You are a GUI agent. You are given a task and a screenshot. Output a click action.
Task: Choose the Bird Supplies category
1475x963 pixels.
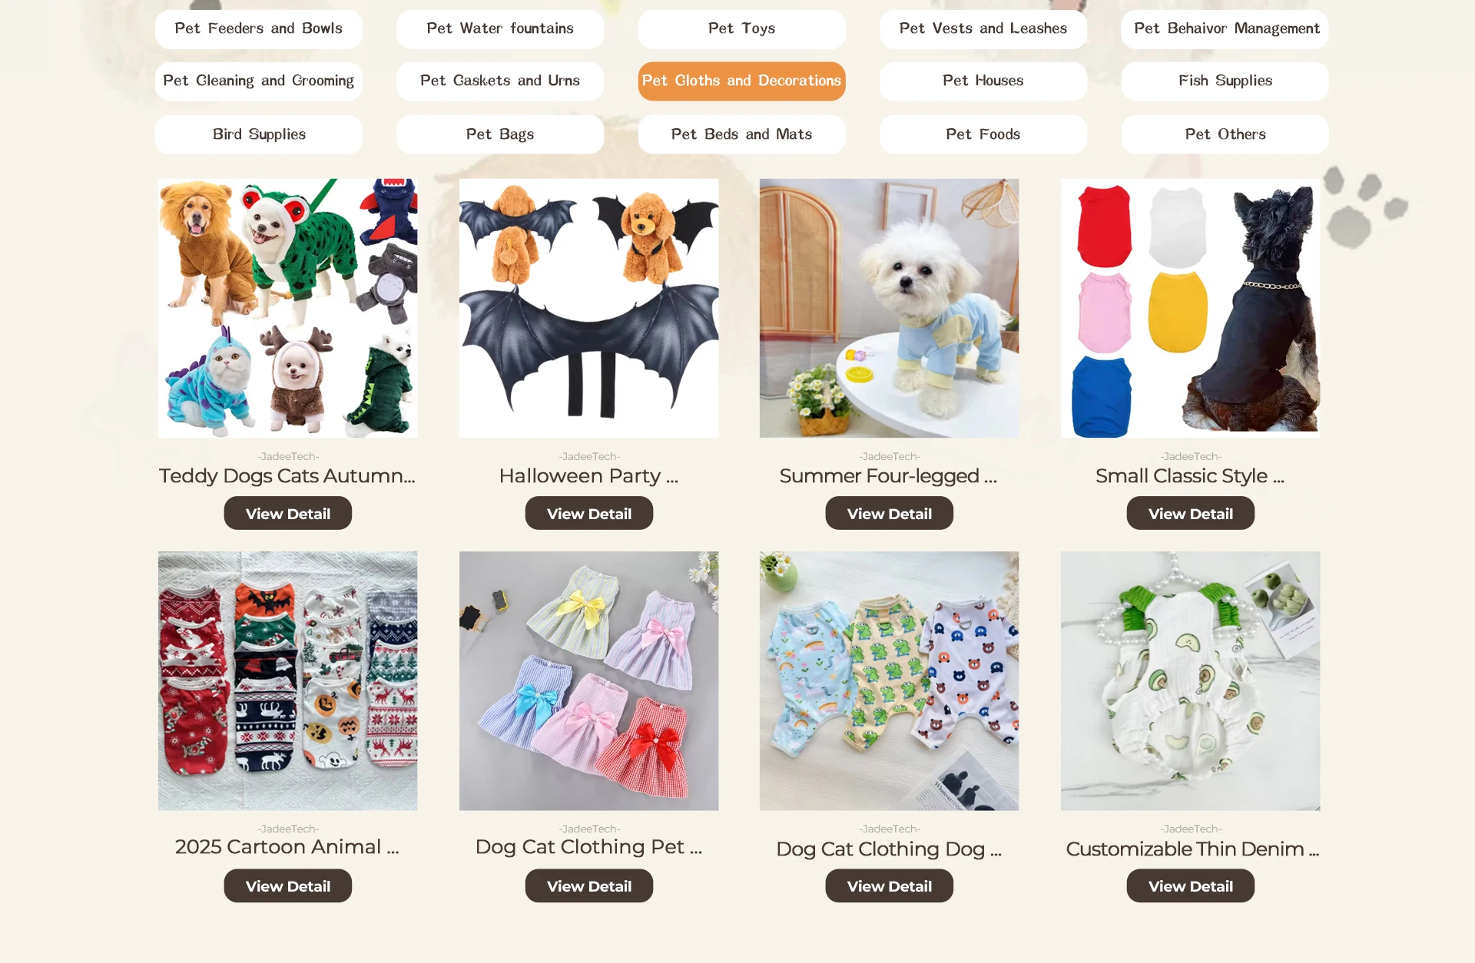tap(258, 134)
